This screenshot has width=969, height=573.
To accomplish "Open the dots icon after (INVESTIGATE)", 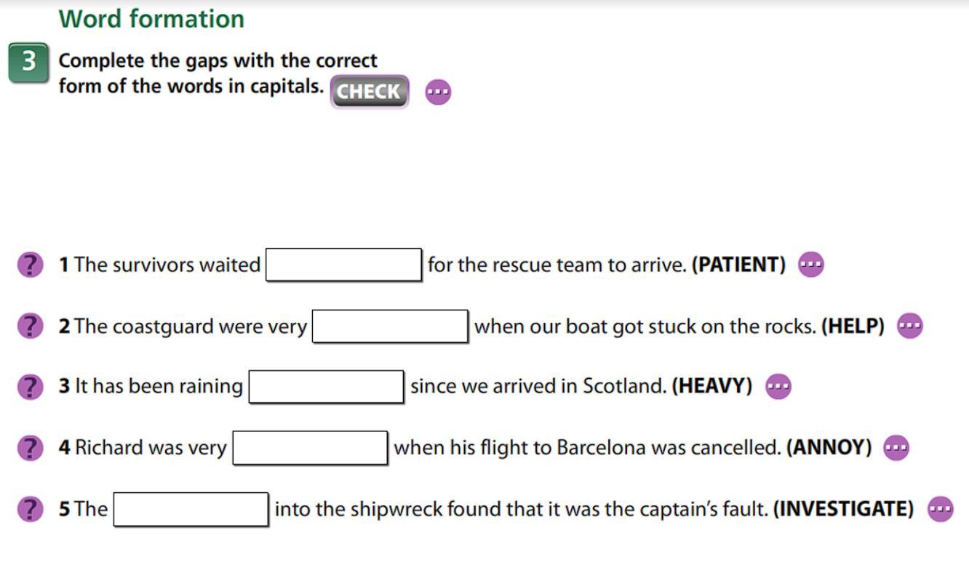I will tap(941, 509).
